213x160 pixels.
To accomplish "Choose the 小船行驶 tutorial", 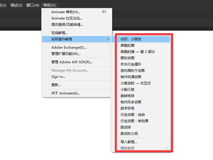I will [141, 90].
